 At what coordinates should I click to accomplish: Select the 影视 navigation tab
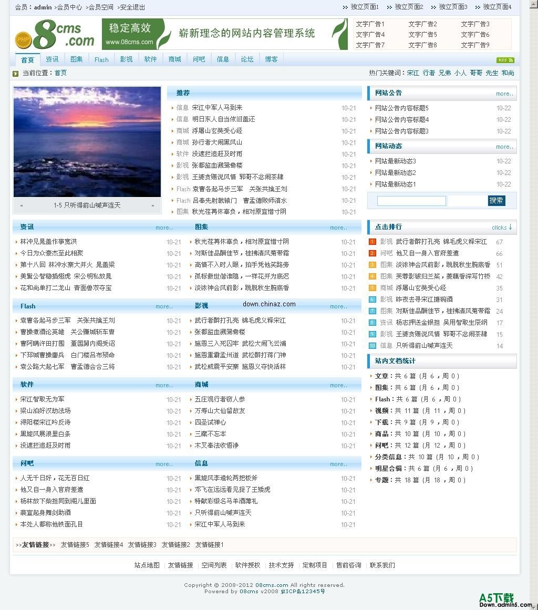click(x=126, y=59)
